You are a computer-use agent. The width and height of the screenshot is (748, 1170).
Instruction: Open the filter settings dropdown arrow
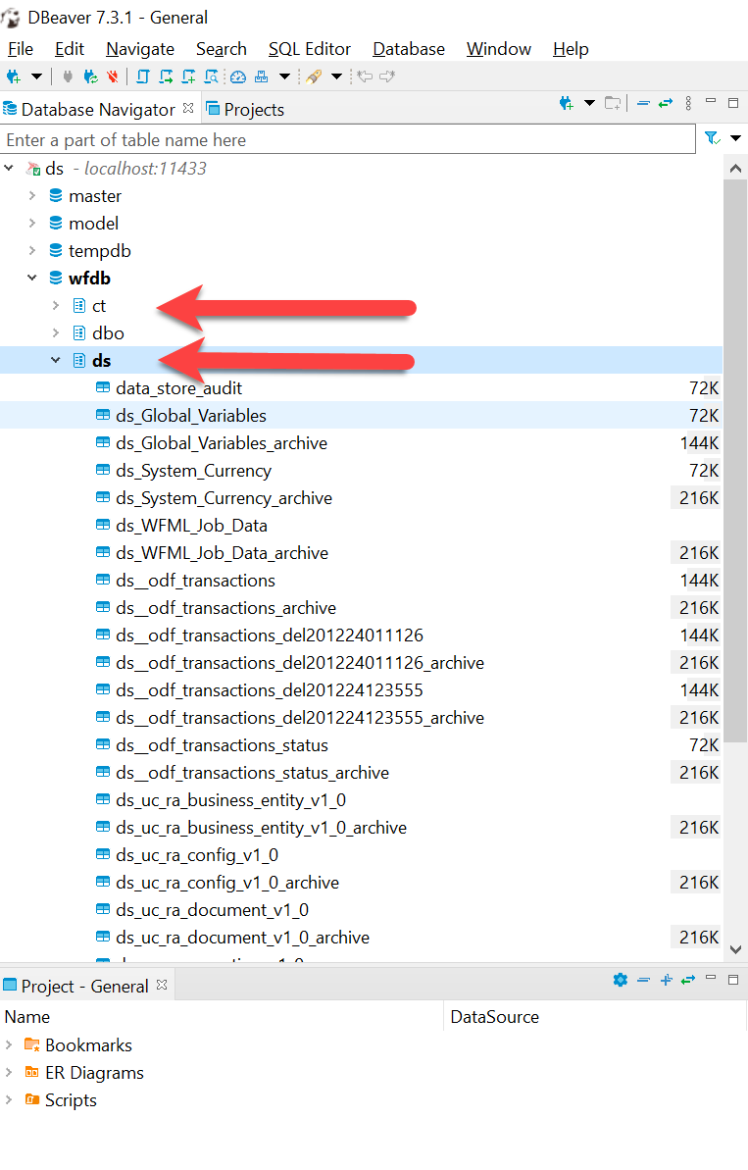coord(735,138)
